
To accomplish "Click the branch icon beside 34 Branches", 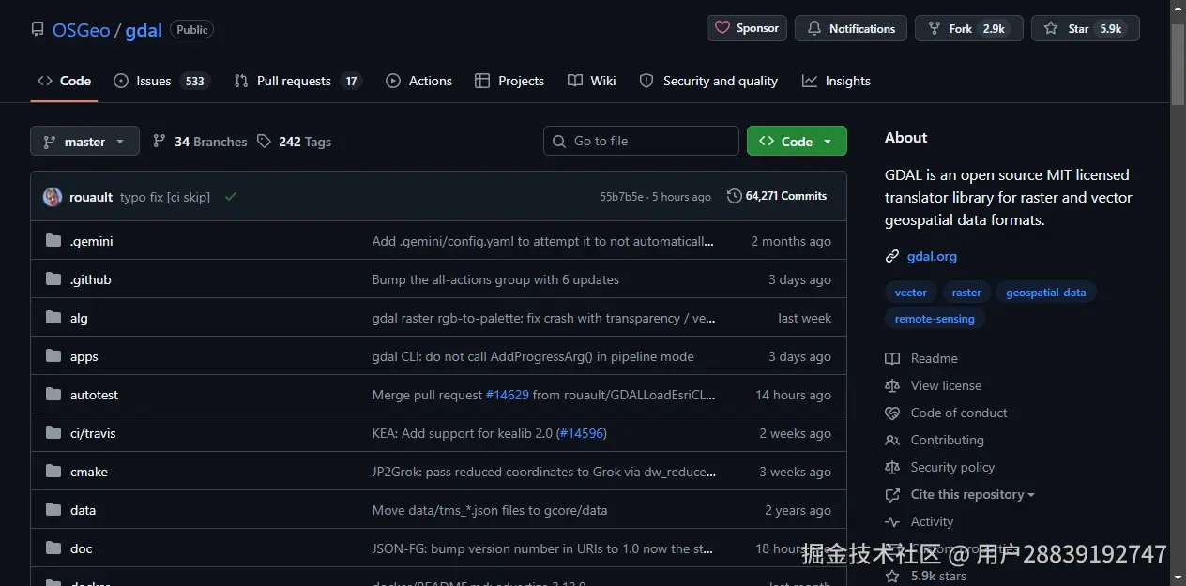I will click(x=159, y=142).
